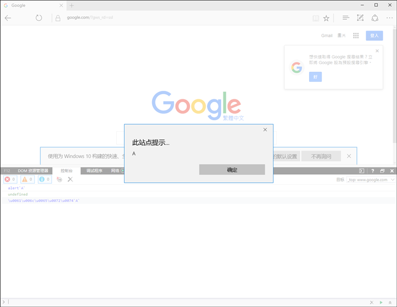Click the share icon in toolbar
Viewport: 397px width, 307px height.
coord(375,18)
